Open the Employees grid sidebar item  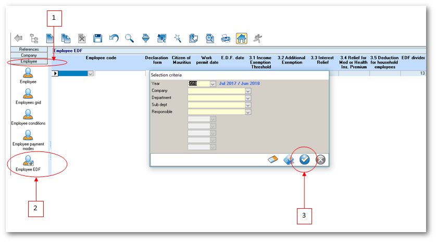click(x=28, y=95)
